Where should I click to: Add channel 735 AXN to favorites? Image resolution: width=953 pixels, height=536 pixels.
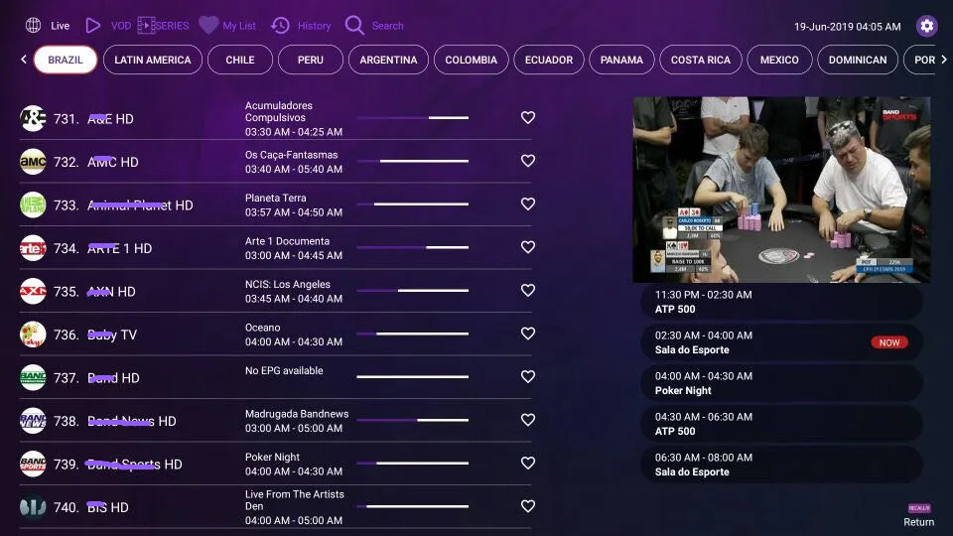click(528, 290)
